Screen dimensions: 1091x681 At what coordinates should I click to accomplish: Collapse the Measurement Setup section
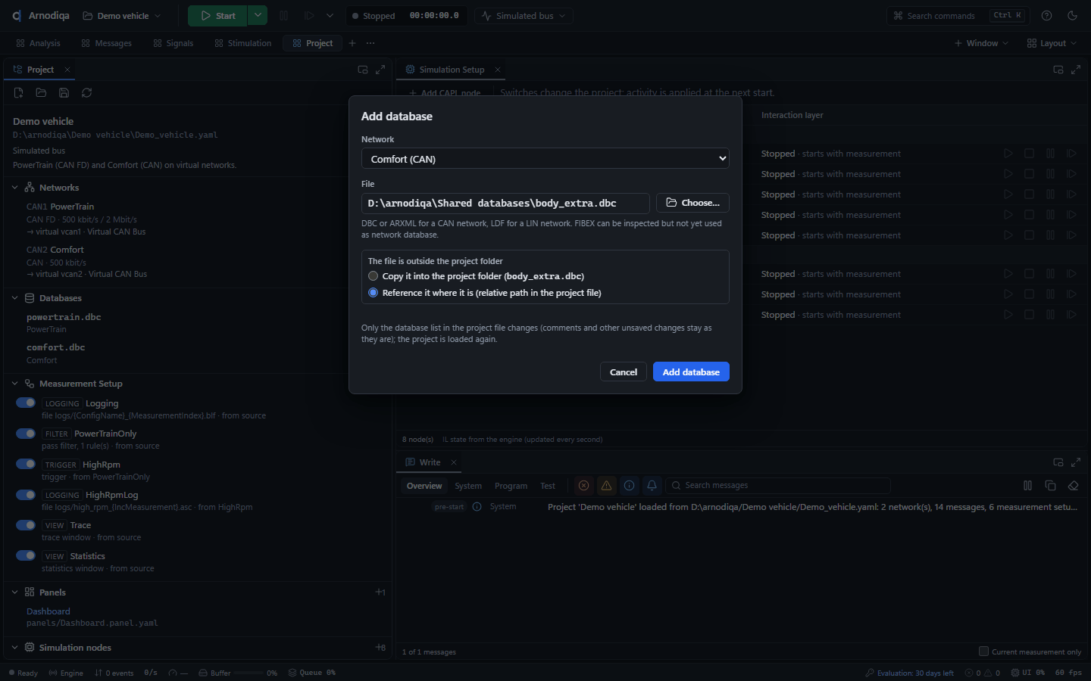pyautogui.click(x=14, y=384)
